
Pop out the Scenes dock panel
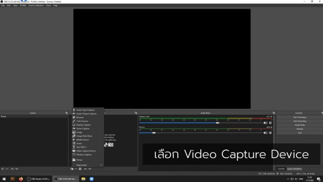(66, 113)
